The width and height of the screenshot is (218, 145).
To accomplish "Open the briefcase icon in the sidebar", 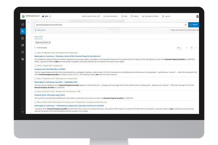I will 23,38.
